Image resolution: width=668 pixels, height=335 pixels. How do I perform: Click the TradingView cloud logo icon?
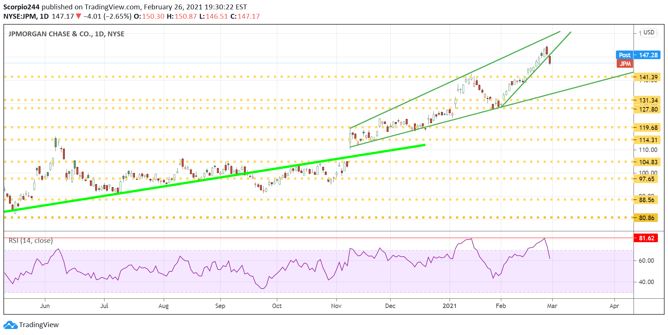coord(10,325)
